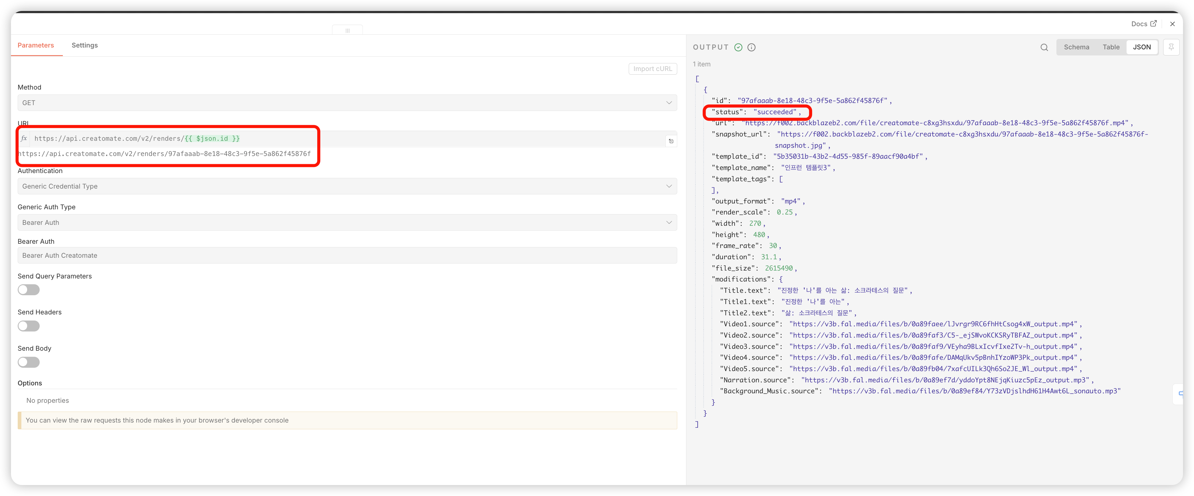Close the node panel with X
Screen dimensions: 1194x496
click(1172, 24)
